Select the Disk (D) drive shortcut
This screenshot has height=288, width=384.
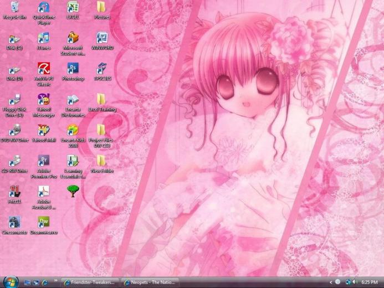14,73
